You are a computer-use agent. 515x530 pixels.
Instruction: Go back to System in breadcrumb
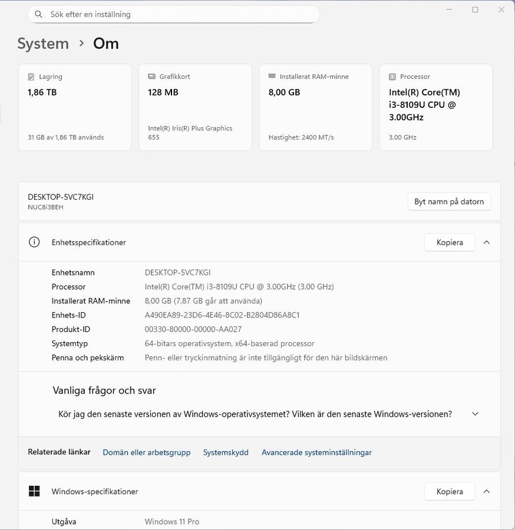[43, 44]
